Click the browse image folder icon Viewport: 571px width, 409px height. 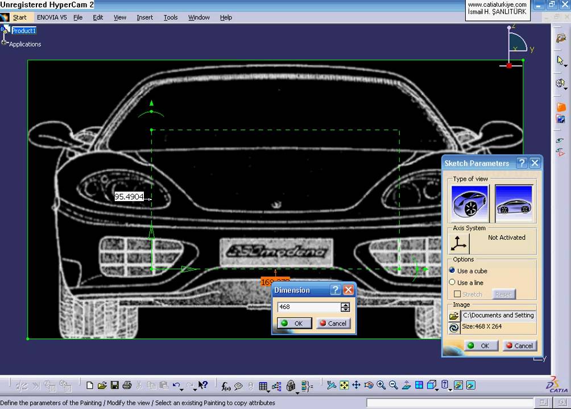click(x=454, y=316)
